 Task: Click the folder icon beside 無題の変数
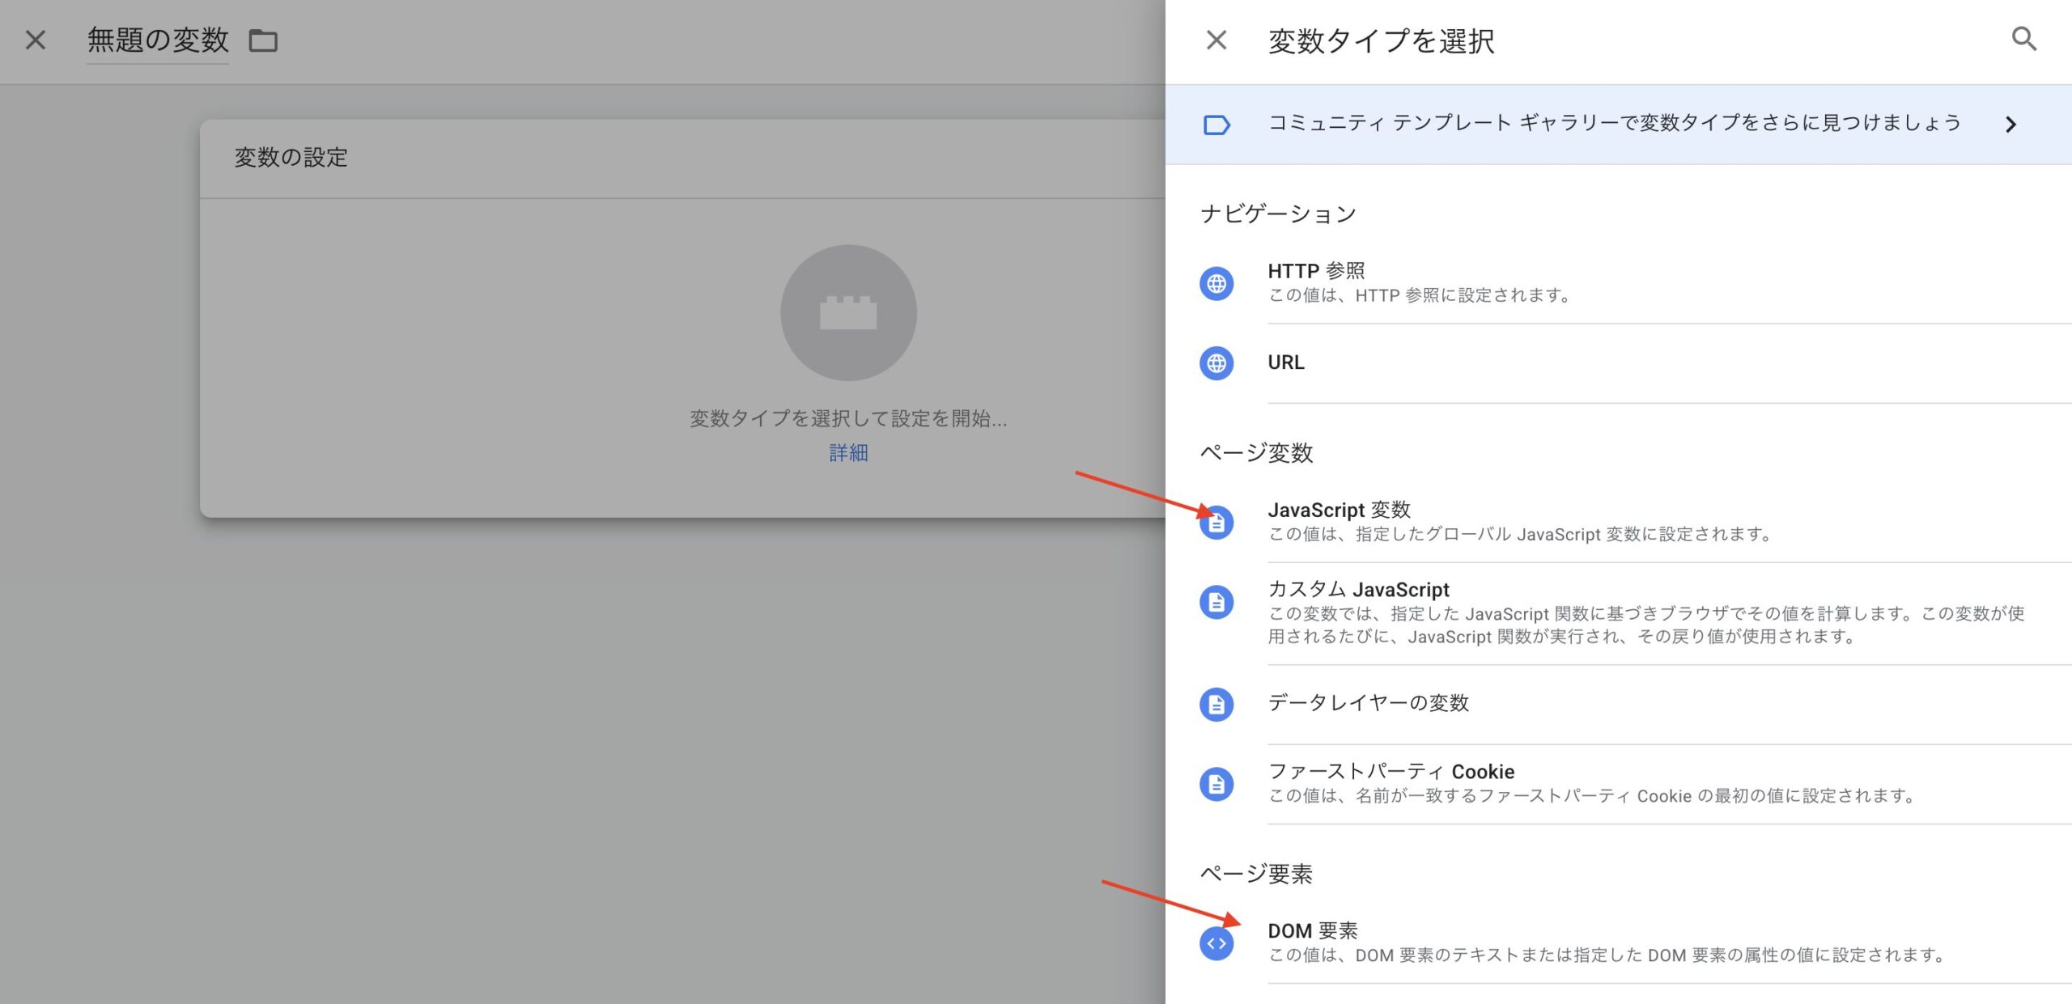click(263, 40)
